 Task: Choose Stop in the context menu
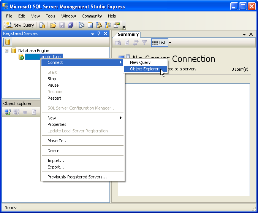click(82, 79)
